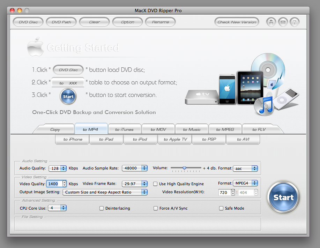The image size is (320, 248).
Task: Select the to MPEG tab
Action: [225, 129]
